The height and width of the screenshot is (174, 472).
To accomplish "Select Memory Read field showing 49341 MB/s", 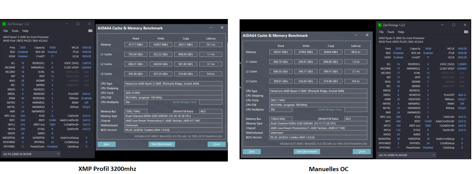I will point(281,52).
